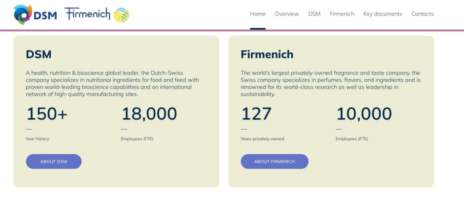Click the handwritten Firmenich wordmark logo
The width and height of the screenshot is (464, 203).
click(x=87, y=14)
